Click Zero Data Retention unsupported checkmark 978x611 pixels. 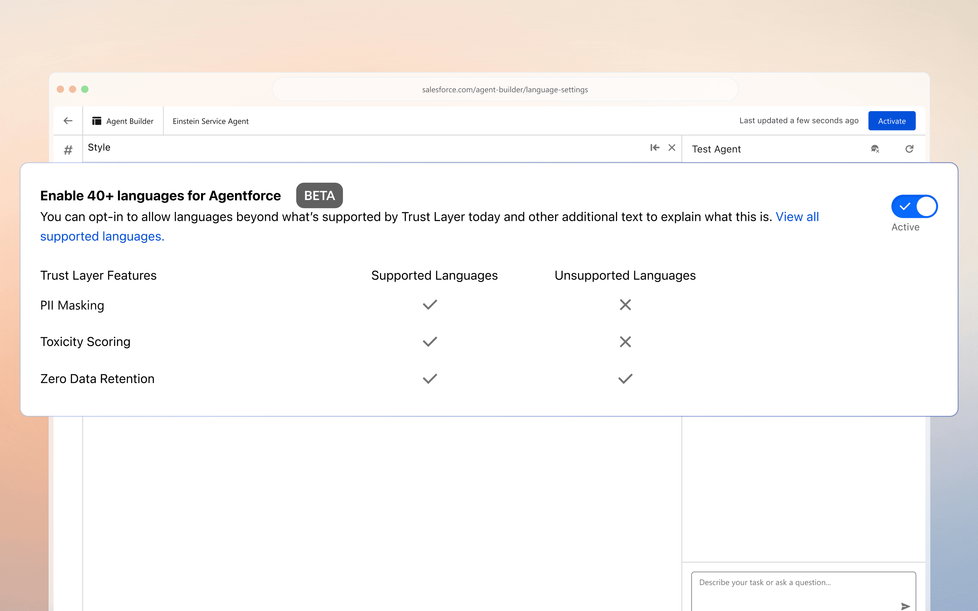[x=625, y=379]
